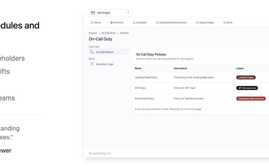Image resolution: width=269 pixels, height=168 pixels.
Task: Click the Status Pages check-circle icon
Action: (x=197, y=23)
